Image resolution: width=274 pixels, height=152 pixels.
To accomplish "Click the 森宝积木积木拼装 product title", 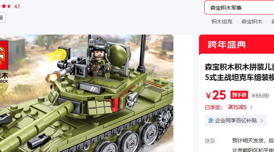I will point(239,72).
